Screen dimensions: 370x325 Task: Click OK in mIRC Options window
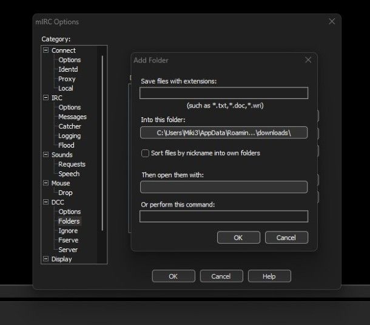tap(173, 276)
